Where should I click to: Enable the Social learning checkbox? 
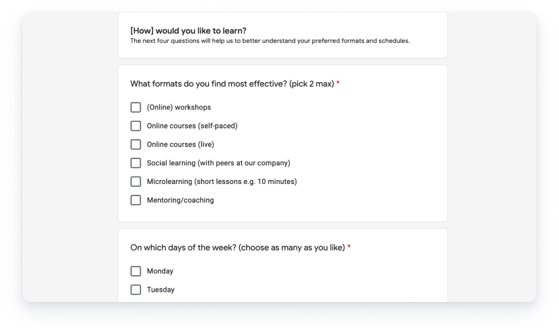(136, 163)
